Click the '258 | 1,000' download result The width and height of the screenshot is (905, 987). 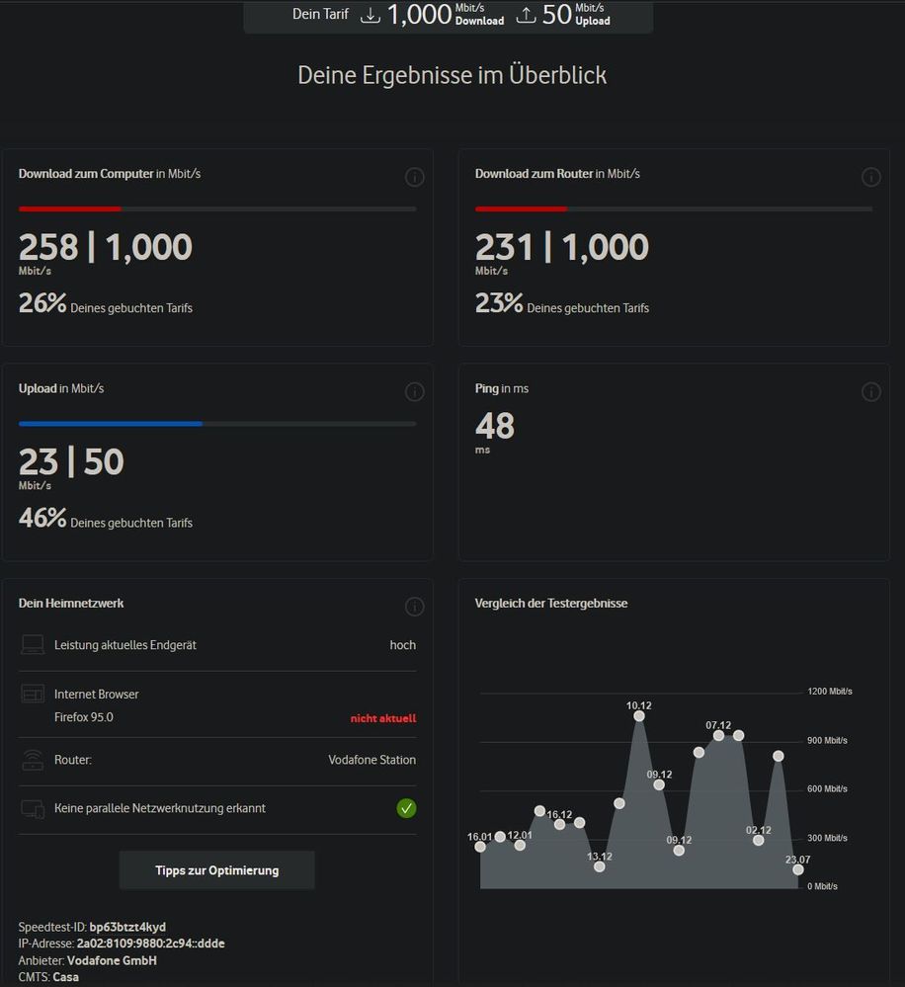[x=105, y=246]
